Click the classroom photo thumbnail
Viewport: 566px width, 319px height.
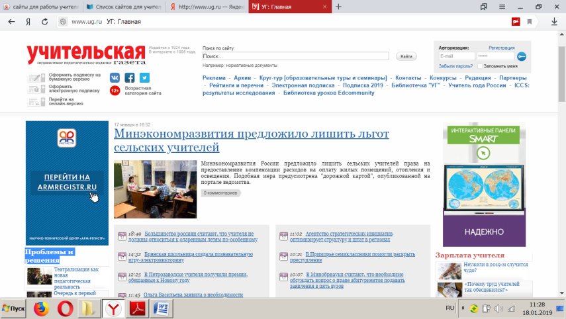(x=155, y=189)
